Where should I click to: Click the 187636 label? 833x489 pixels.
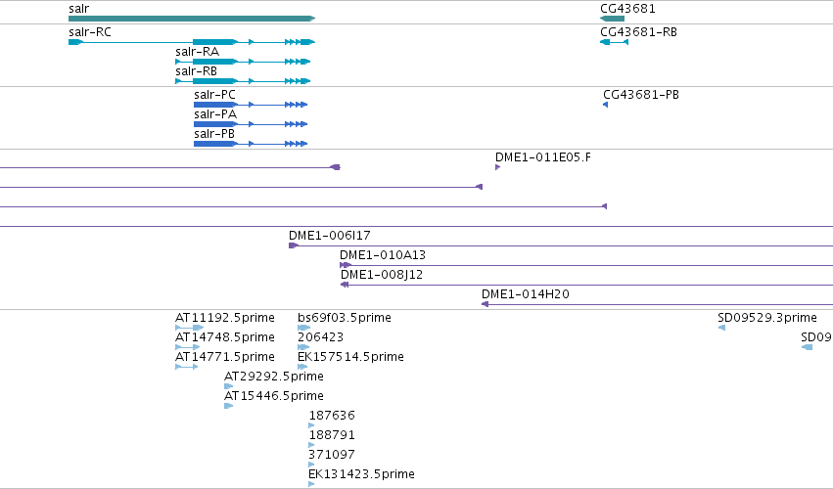point(332,416)
